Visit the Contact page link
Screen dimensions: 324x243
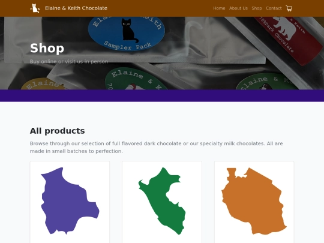click(274, 8)
